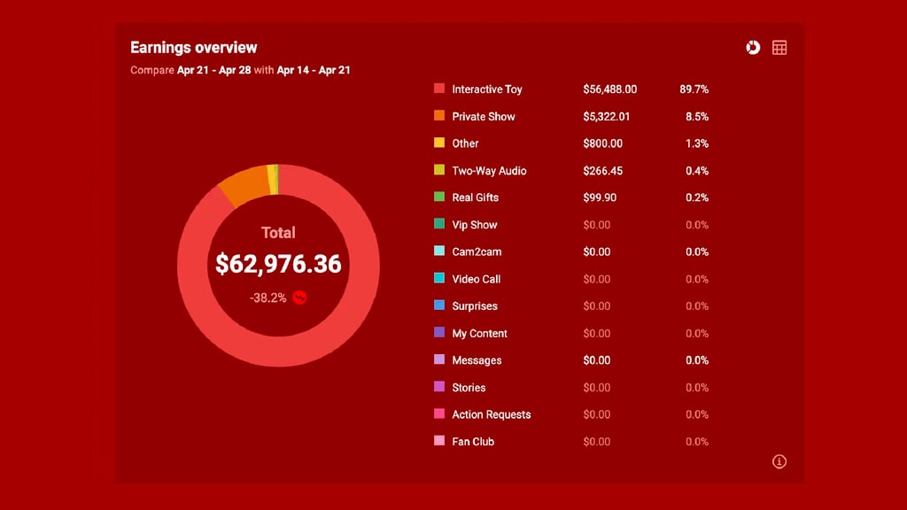The height and width of the screenshot is (510, 907).
Task: Select the Two-Way Audio legend entry
Action: tap(489, 171)
